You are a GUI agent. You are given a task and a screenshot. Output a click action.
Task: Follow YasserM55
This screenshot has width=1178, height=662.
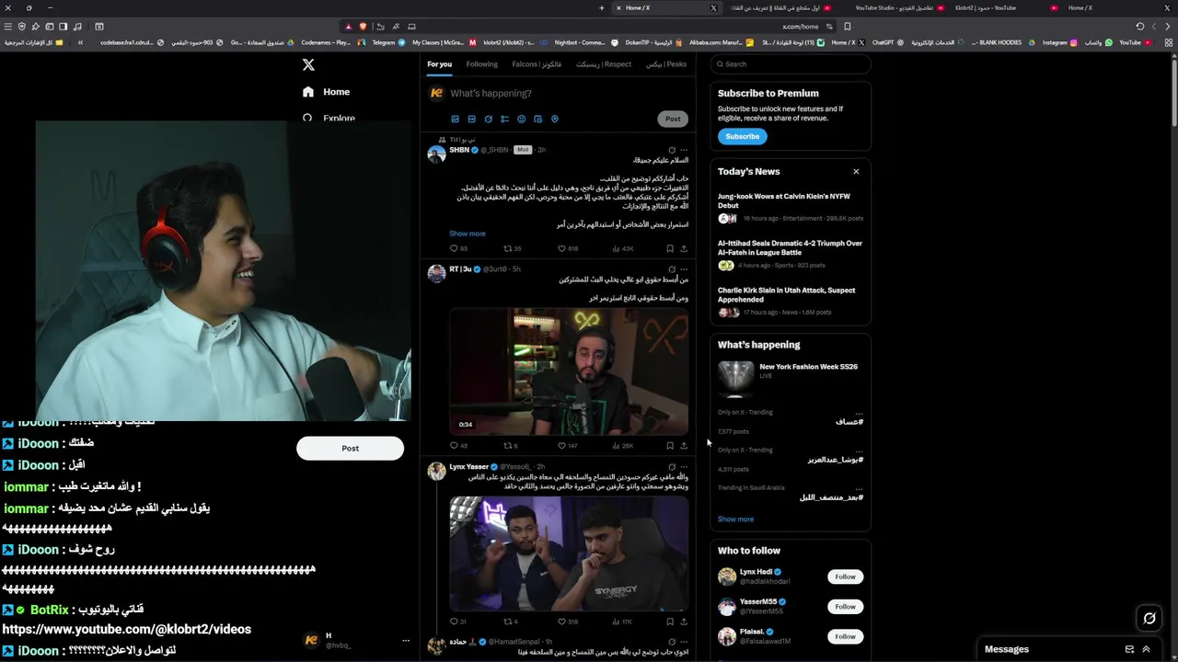(845, 607)
